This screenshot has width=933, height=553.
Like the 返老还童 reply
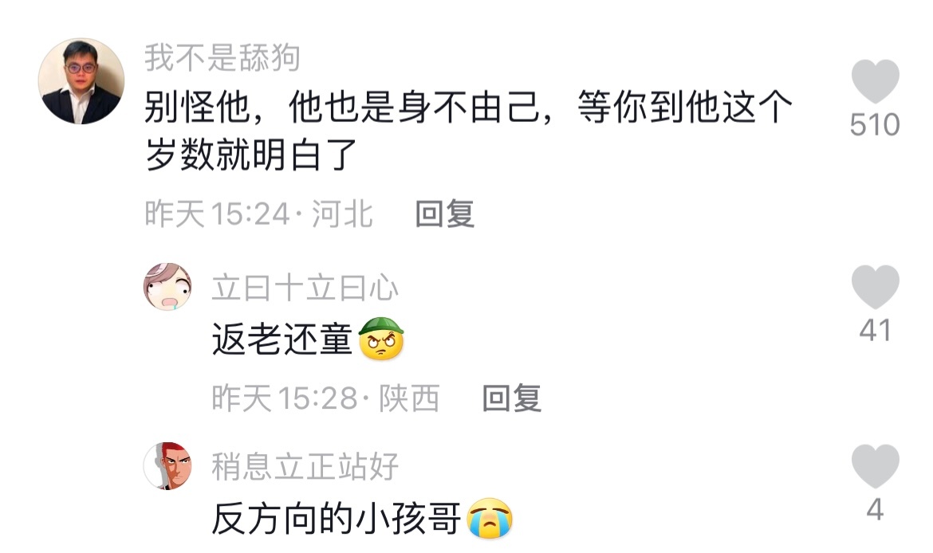875,287
